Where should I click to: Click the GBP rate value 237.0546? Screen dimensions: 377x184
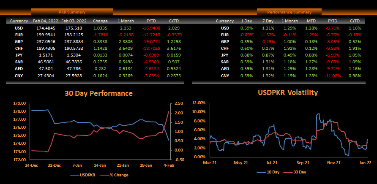point(46,42)
